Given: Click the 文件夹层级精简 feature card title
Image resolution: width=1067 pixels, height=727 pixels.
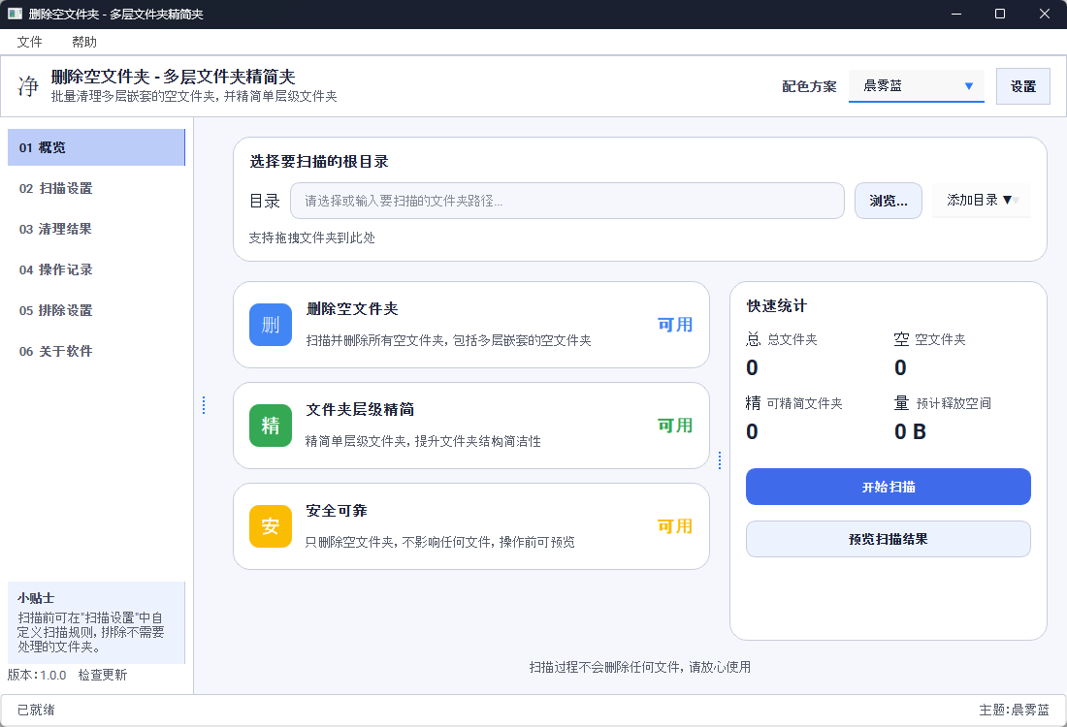Looking at the screenshot, I should click(360, 409).
